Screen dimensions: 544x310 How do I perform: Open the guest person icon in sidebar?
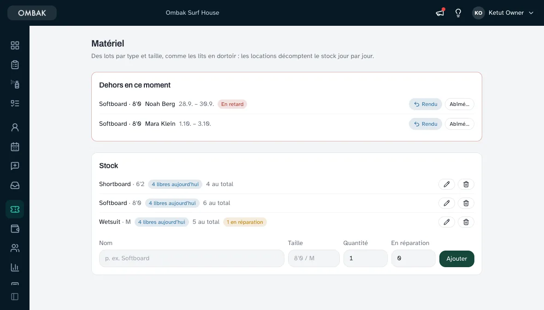tap(15, 128)
